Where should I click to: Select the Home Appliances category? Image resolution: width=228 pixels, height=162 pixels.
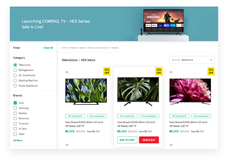point(15,86)
